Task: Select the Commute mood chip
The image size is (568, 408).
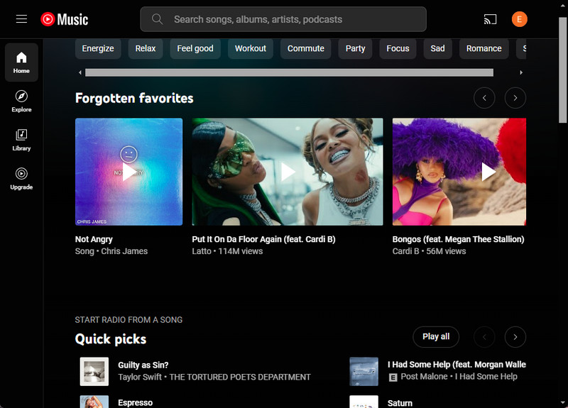Action: 306,48
